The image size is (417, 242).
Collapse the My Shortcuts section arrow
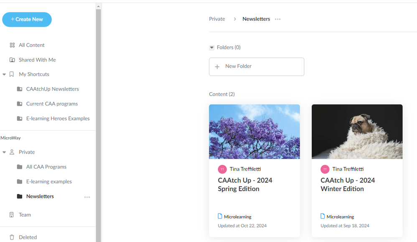click(4, 75)
